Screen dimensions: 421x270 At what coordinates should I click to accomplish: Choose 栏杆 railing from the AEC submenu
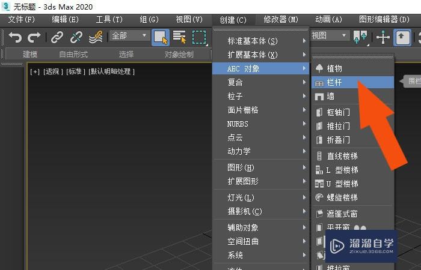(353, 82)
